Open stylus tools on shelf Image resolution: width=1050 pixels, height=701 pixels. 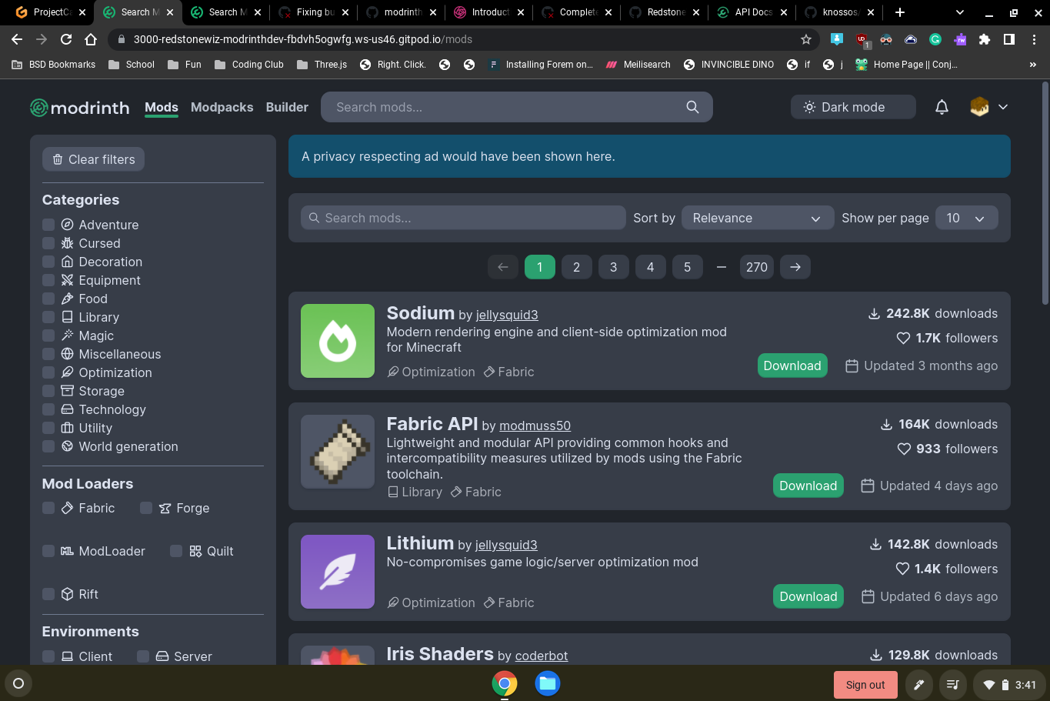[918, 685]
